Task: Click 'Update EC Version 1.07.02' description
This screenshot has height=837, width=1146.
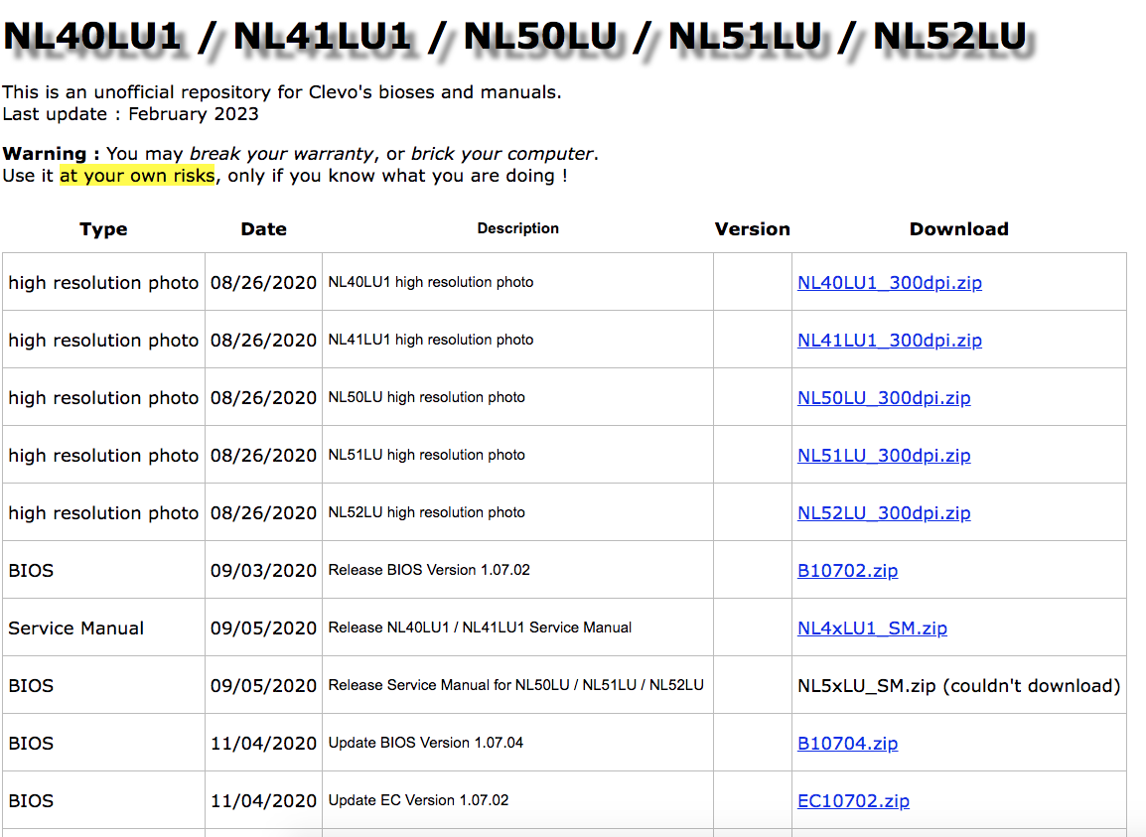Action: point(418,801)
